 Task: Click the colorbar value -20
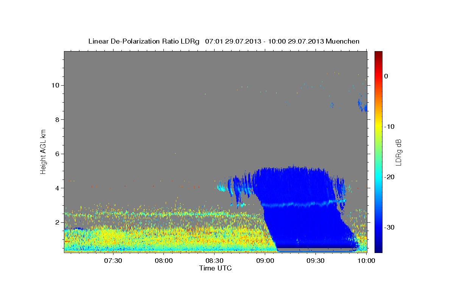pos(389,177)
